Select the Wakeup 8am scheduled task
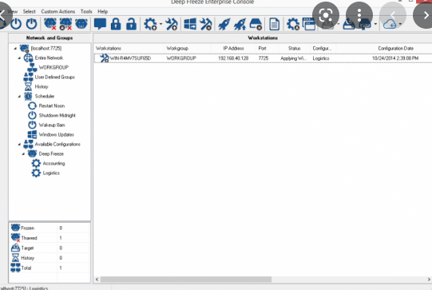Image resolution: width=432 pixels, height=290 pixels. point(52,125)
